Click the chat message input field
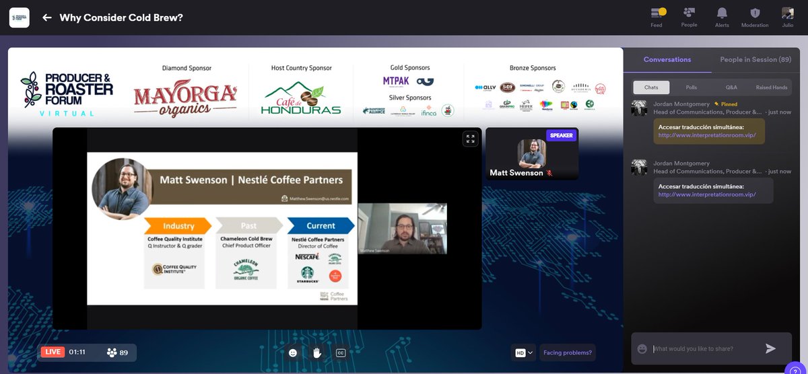This screenshot has height=374, width=808. click(x=706, y=348)
